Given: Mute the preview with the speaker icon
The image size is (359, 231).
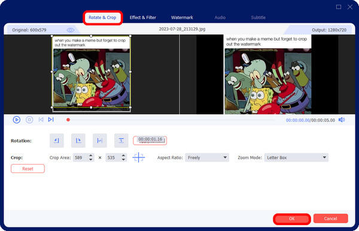Looking at the screenshot, I should click(x=342, y=120).
